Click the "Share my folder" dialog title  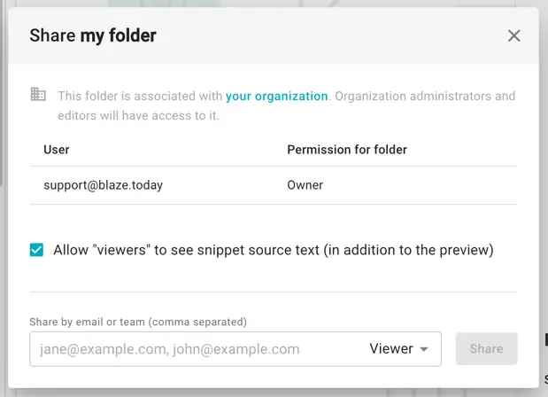93,35
